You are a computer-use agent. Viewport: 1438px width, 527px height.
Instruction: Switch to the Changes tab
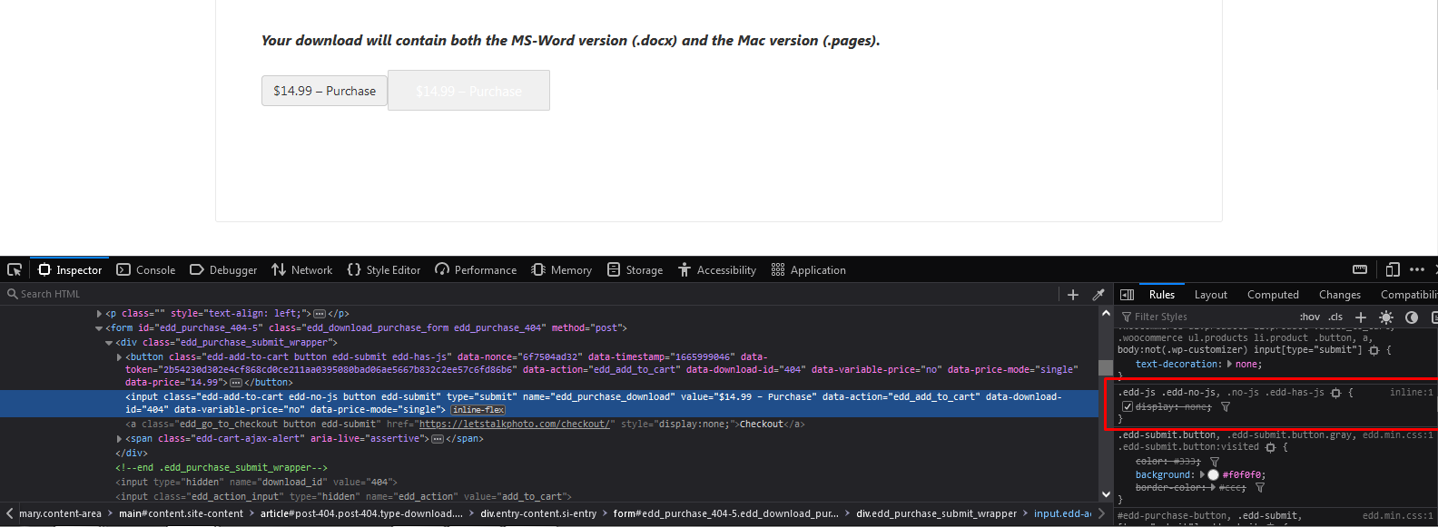click(1339, 294)
